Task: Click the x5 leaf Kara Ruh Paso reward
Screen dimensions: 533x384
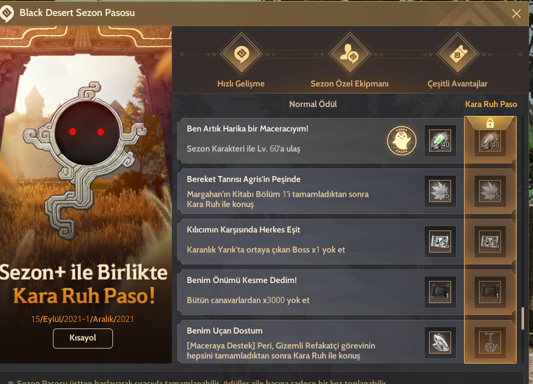Action: coord(490,191)
